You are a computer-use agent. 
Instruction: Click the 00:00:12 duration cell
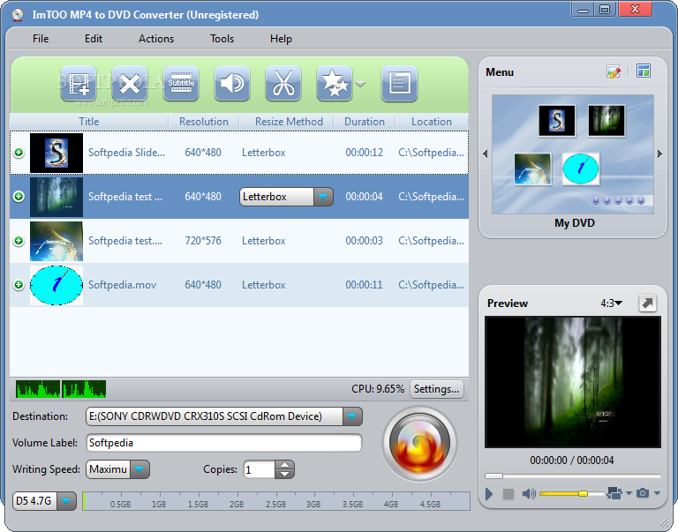(364, 153)
